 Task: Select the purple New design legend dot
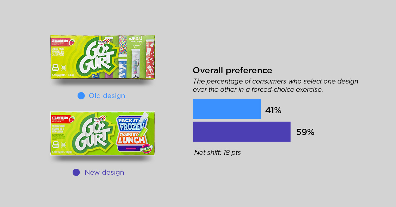pyautogui.click(x=76, y=172)
